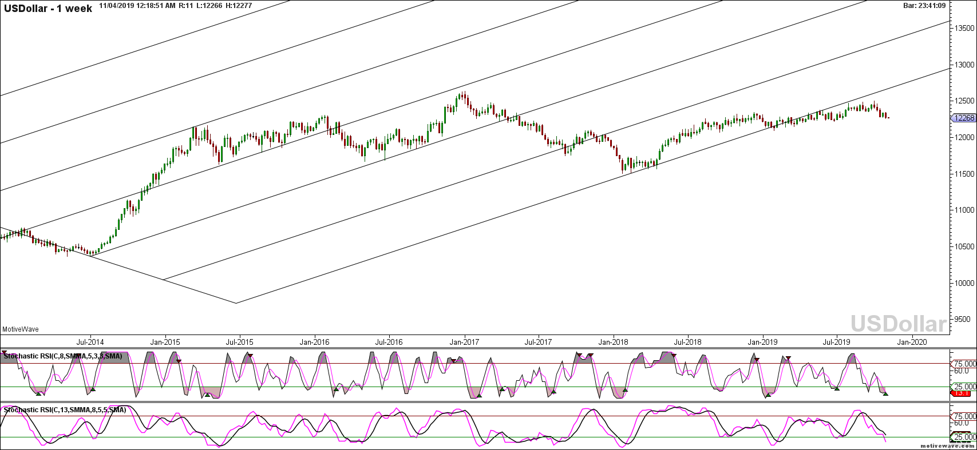977x450 pixels.
Task: Select the Jan-2018 date label
Action: (614, 342)
